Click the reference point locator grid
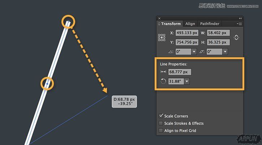The image size is (262, 145). [162, 37]
